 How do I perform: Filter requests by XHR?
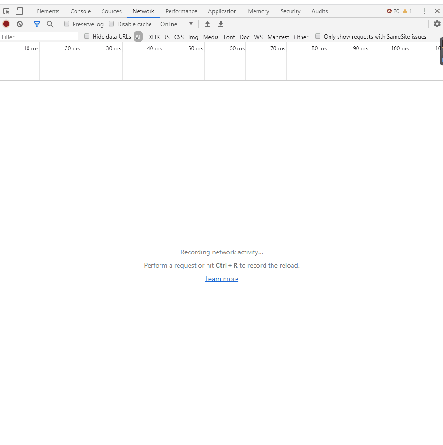(x=154, y=37)
